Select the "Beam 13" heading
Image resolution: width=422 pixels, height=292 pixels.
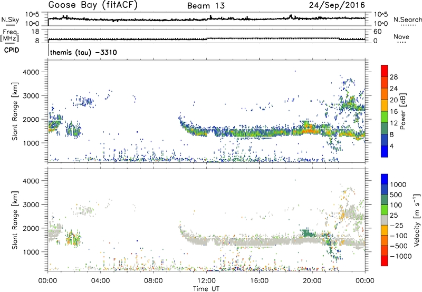coord(206,6)
